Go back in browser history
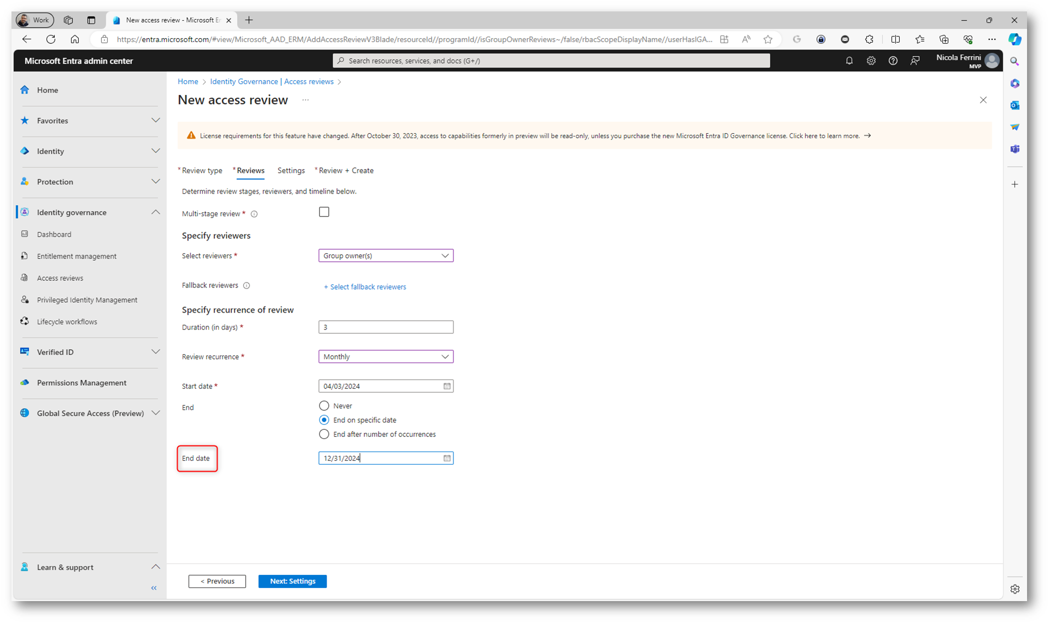The image size is (1050, 624). pyautogui.click(x=27, y=39)
